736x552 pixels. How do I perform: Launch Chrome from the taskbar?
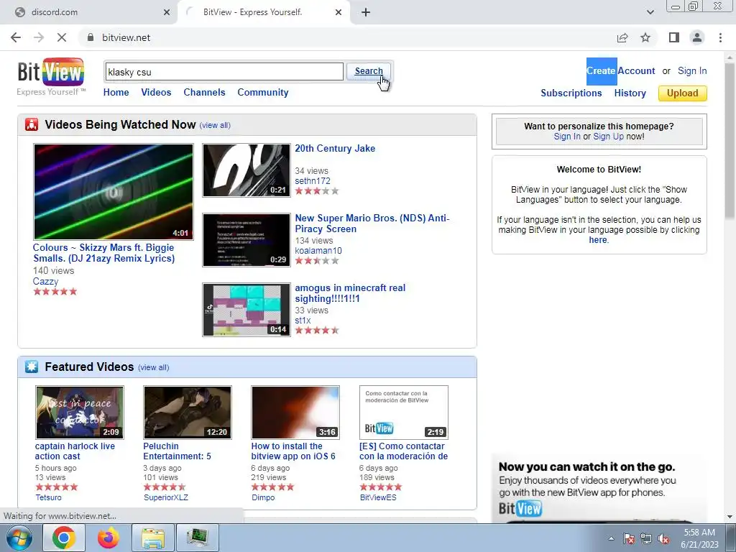click(64, 538)
